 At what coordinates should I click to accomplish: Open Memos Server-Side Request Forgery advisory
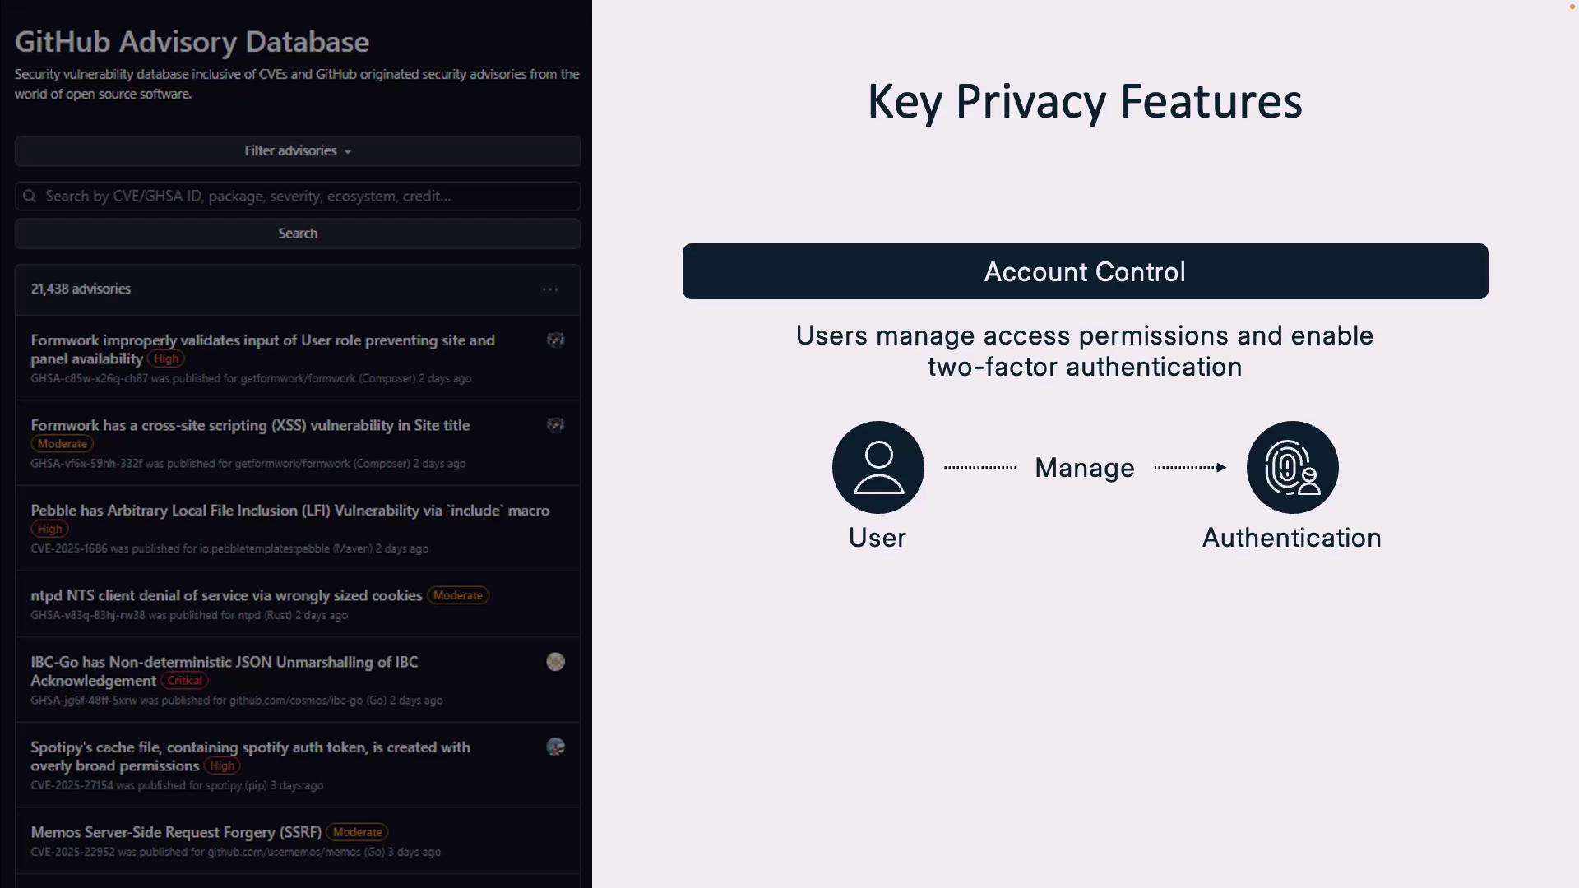click(x=176, y=832)
